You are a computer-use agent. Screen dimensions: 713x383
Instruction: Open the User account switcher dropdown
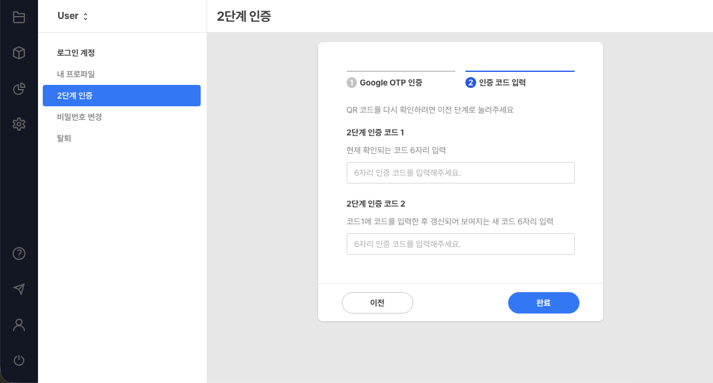coord(72,16)
